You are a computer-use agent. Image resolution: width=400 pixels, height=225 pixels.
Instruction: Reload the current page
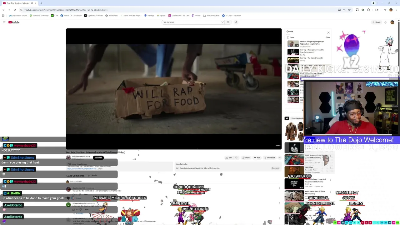click(14, 10)
